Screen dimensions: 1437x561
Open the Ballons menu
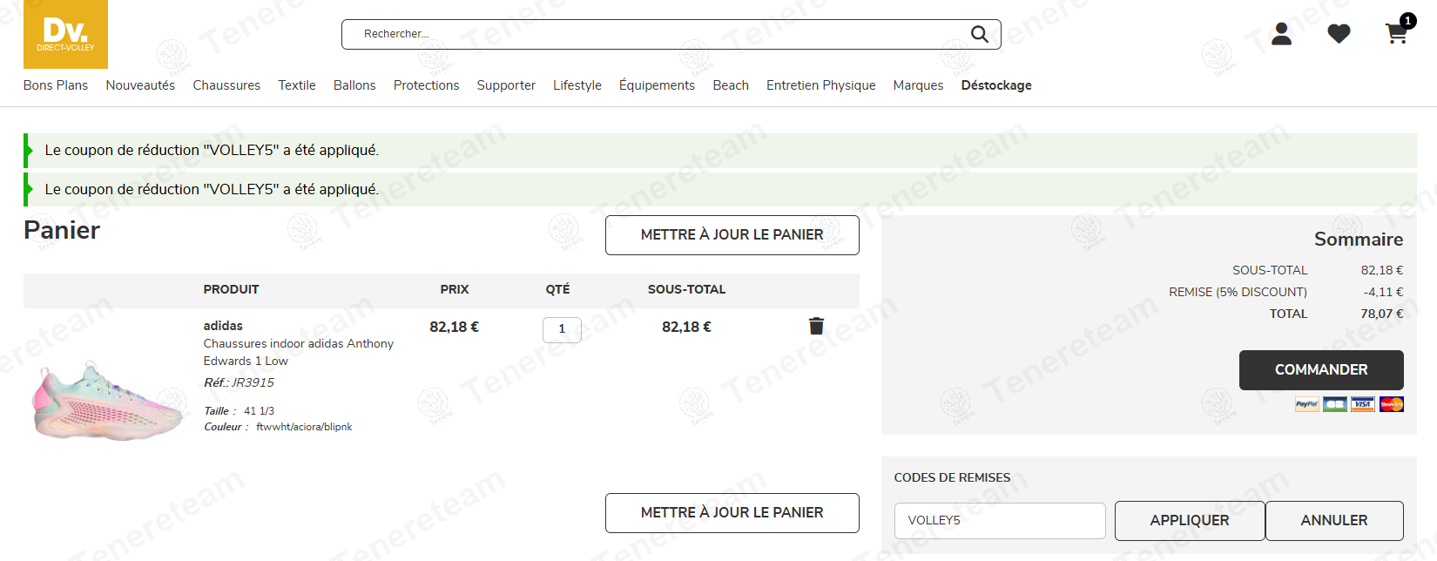[x=354, y=85]
